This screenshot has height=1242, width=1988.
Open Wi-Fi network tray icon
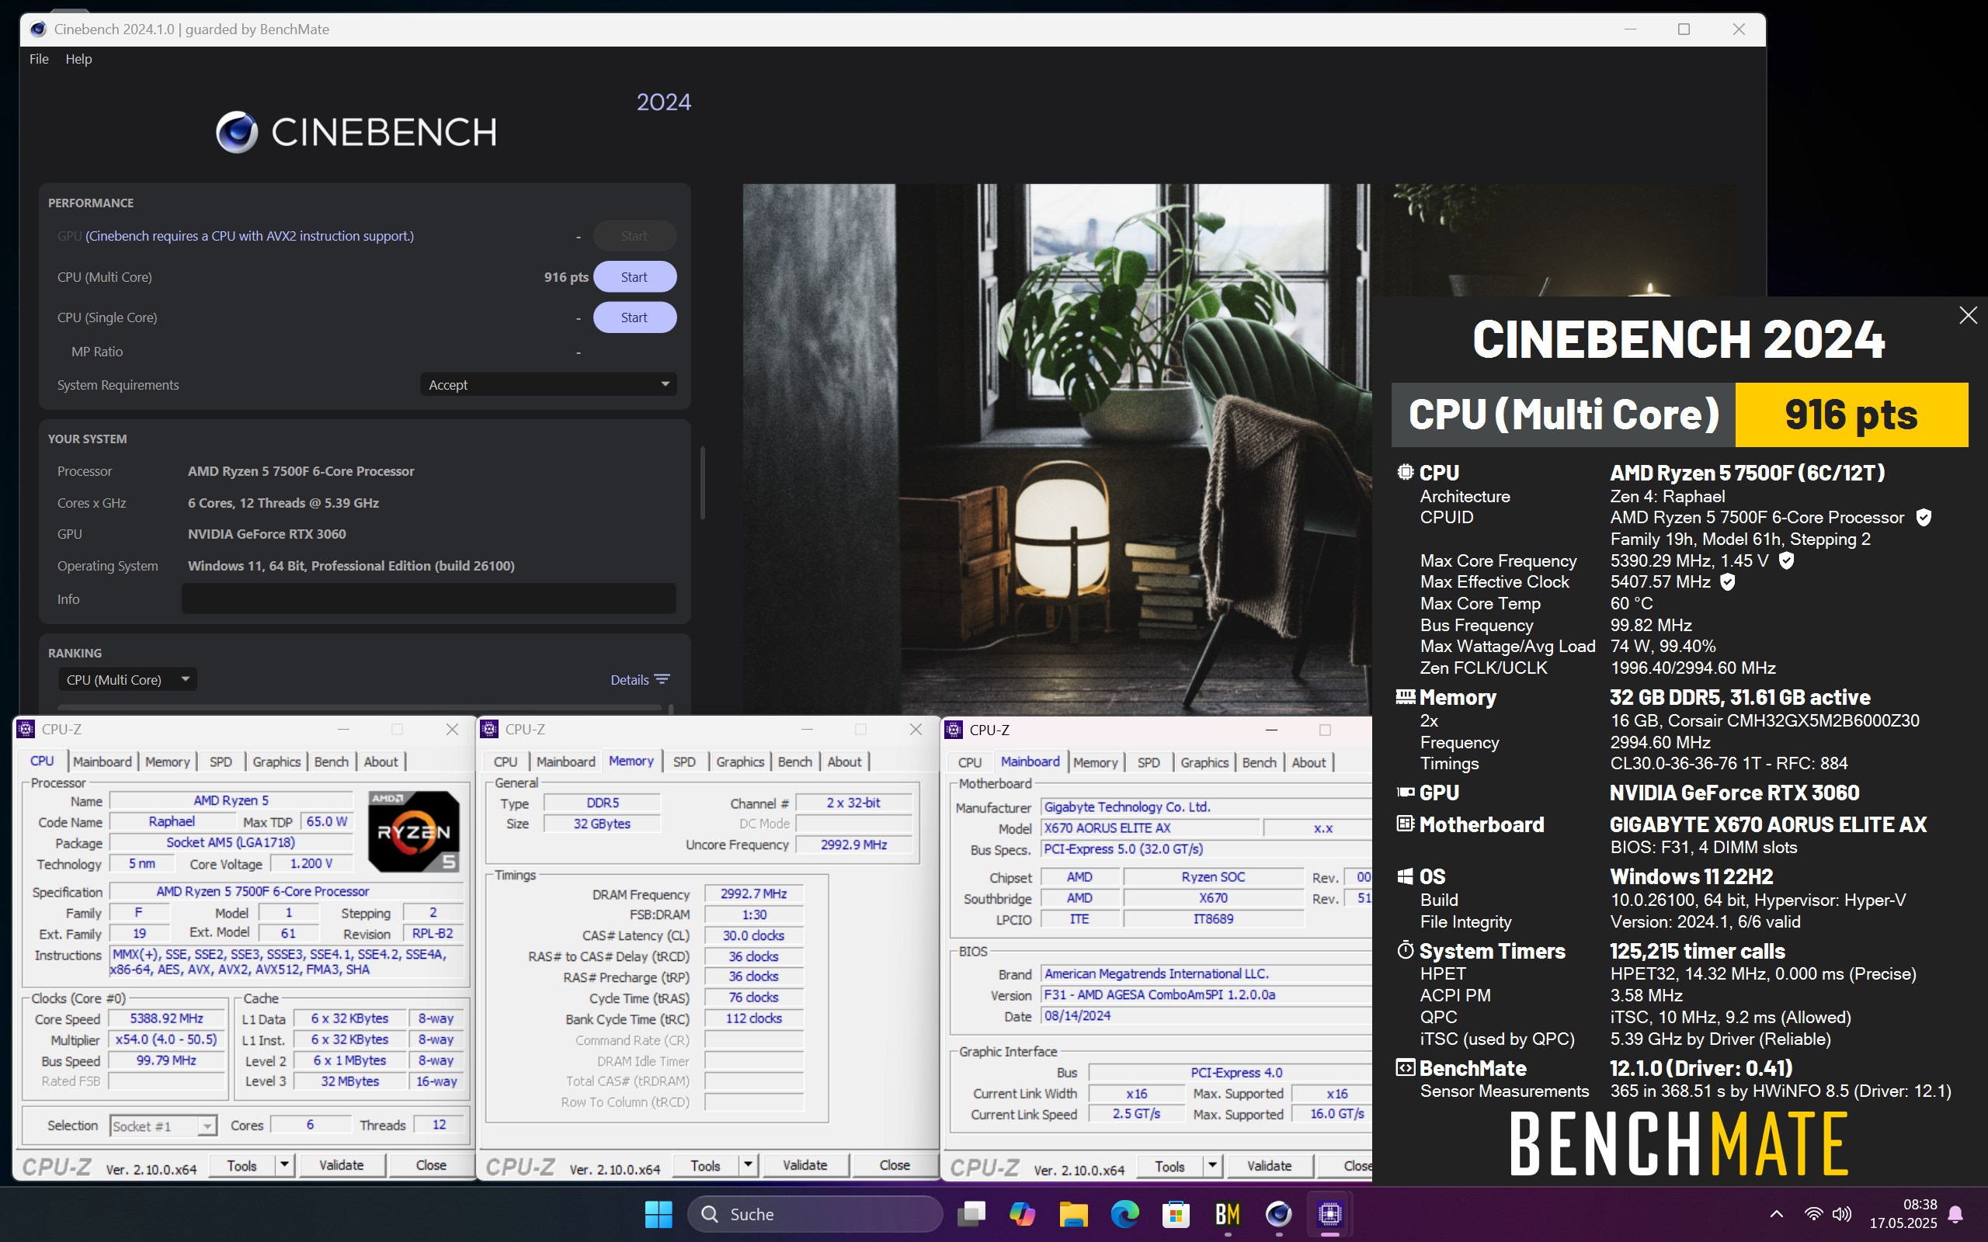click(x=1813, y=1213)
